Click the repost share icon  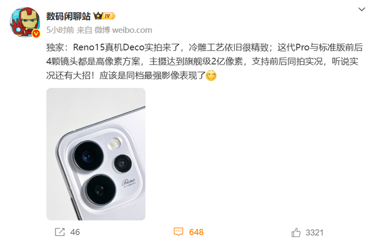coord(60,232)
